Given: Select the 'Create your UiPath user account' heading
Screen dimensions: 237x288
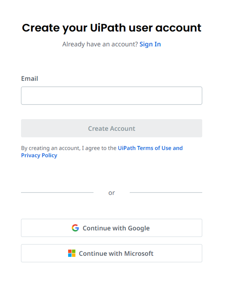Looking at the screenshot, I should [x=112, y=28].
